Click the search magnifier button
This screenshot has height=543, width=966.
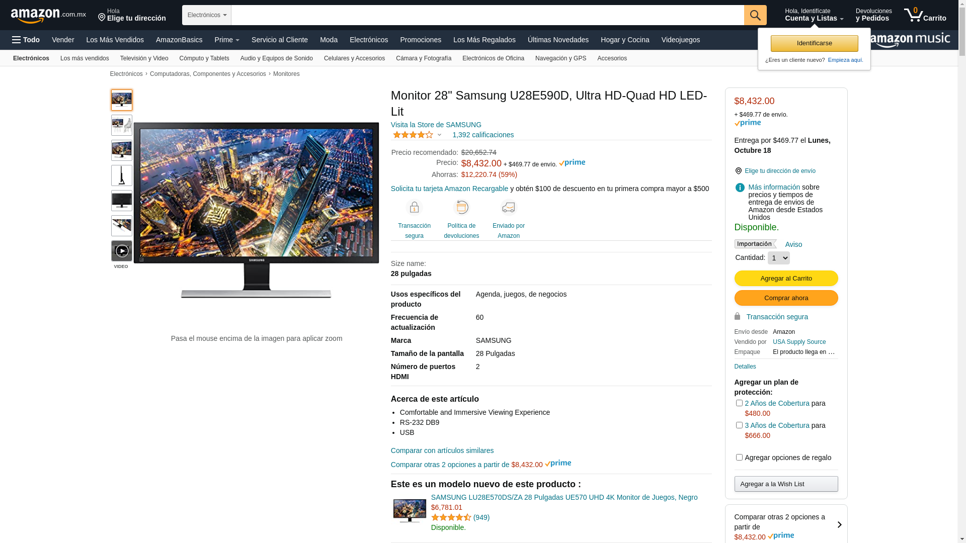(755, 15)
